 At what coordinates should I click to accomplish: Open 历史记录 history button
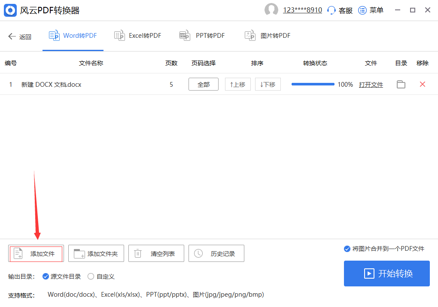[x=216, y=254]
